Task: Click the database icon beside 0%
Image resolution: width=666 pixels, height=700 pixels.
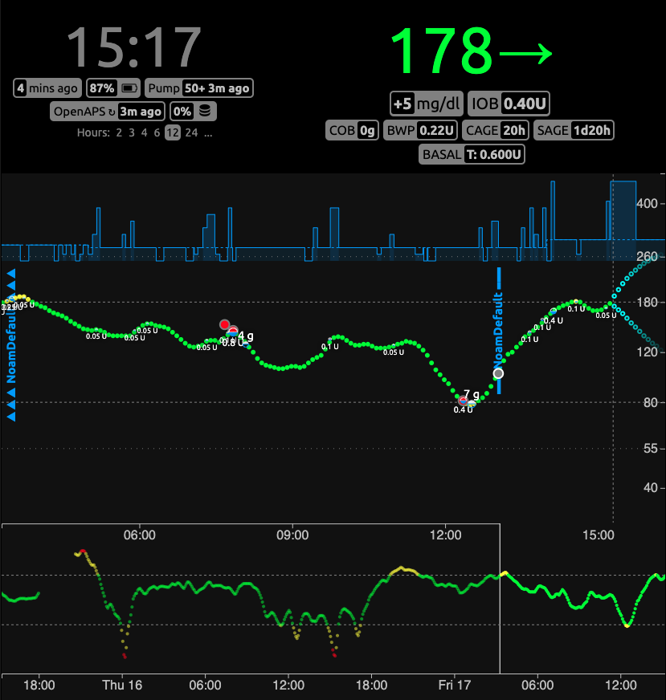Action: 206,112
